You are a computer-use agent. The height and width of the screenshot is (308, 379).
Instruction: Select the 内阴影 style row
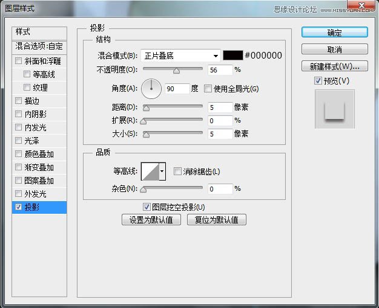(x=39, y=114)
